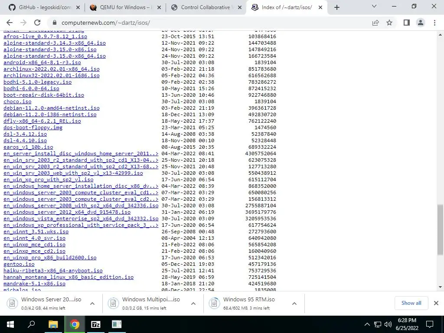Screen dimensions: 444x333
Task: Share this page using the share icon
Action: (375, 23)
